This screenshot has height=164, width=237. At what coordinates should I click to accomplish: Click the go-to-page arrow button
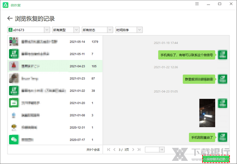click(x=162, y=149)
